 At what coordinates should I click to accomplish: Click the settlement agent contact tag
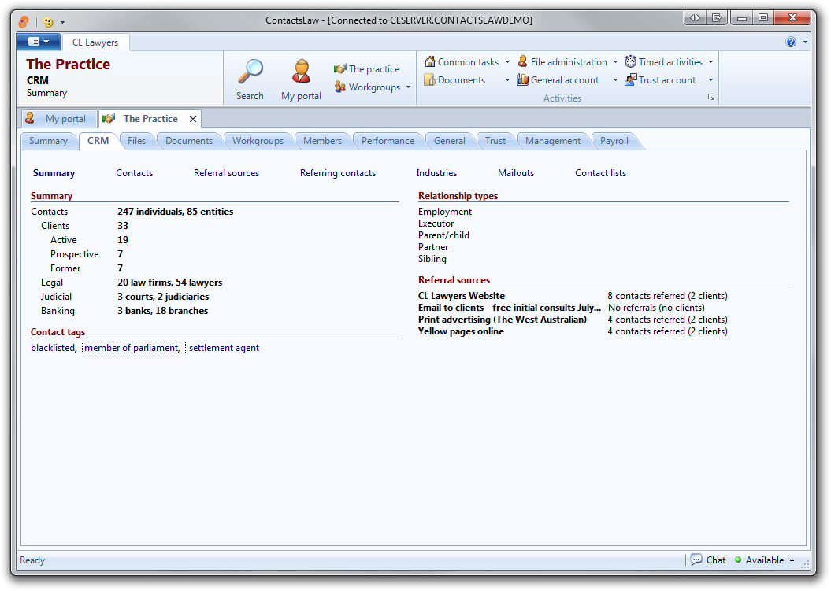tap(224, 348)
